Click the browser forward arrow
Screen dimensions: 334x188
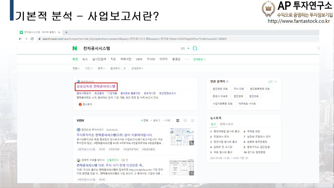26,39
